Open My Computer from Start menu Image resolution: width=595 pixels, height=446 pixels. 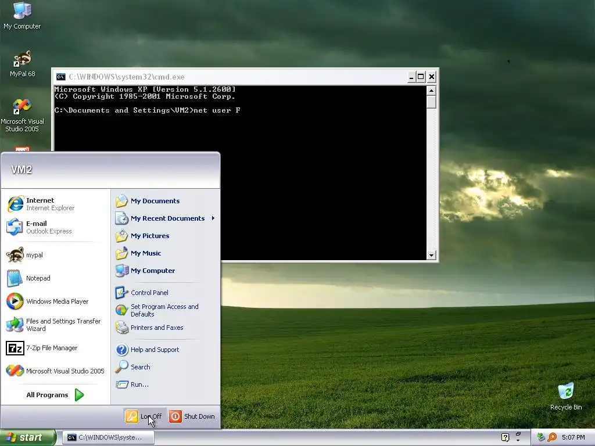(x=166, y=271)
